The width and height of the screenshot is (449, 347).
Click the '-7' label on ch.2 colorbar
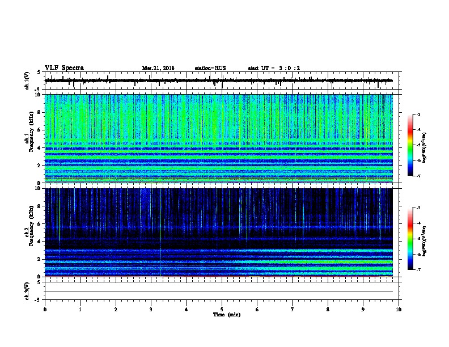point(418,269)
